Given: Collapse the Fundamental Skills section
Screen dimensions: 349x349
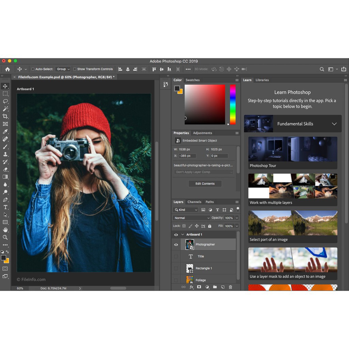Looking at the screenshot, I should pyautogui.click(x=334, y=124).
